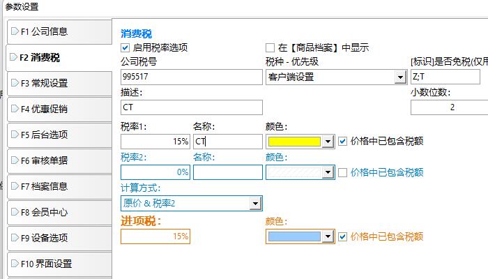The image size is (488, 279).
Task: Open the F10 界面设置 tab
Action: [x=59, y=264]
